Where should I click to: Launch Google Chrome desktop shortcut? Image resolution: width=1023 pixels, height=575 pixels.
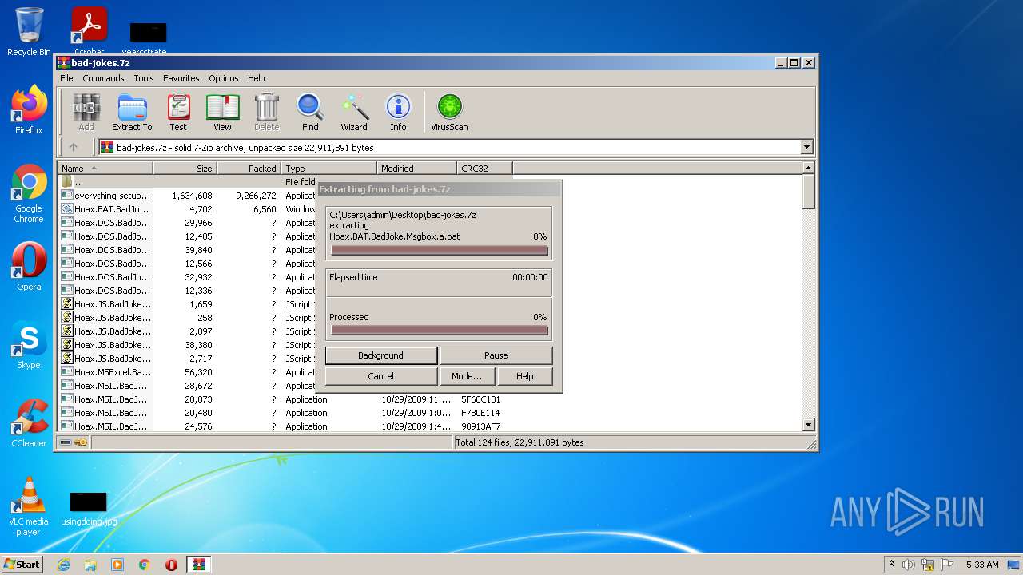click(29, 194)
